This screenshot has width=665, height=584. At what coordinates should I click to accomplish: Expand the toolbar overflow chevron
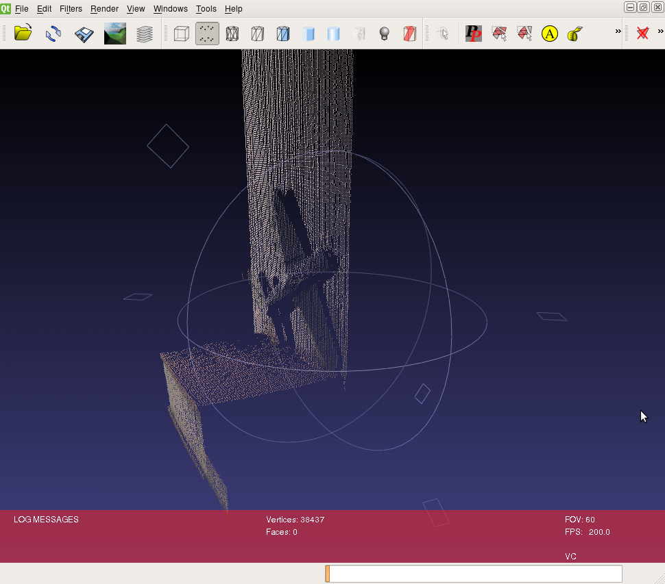(x=618, y=31)
